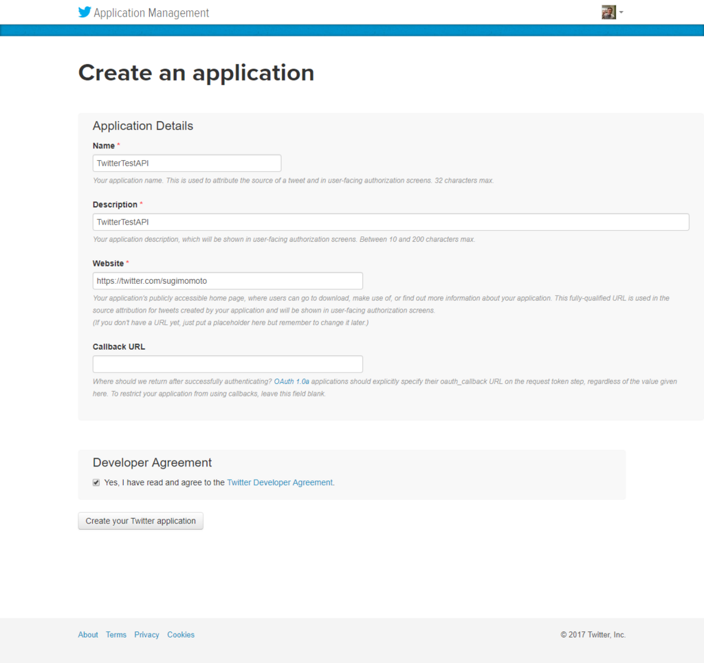This screenshot has width=704, height=663.
Task: Open the OAuth 1.0a link
Action: coord(291,381)
